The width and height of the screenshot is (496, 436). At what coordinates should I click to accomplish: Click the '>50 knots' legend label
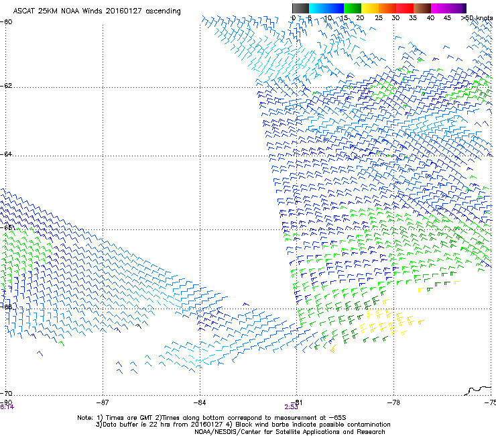pyautogui.click(x=477, y=18)
